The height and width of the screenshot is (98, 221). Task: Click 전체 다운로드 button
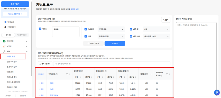point(45,64)
